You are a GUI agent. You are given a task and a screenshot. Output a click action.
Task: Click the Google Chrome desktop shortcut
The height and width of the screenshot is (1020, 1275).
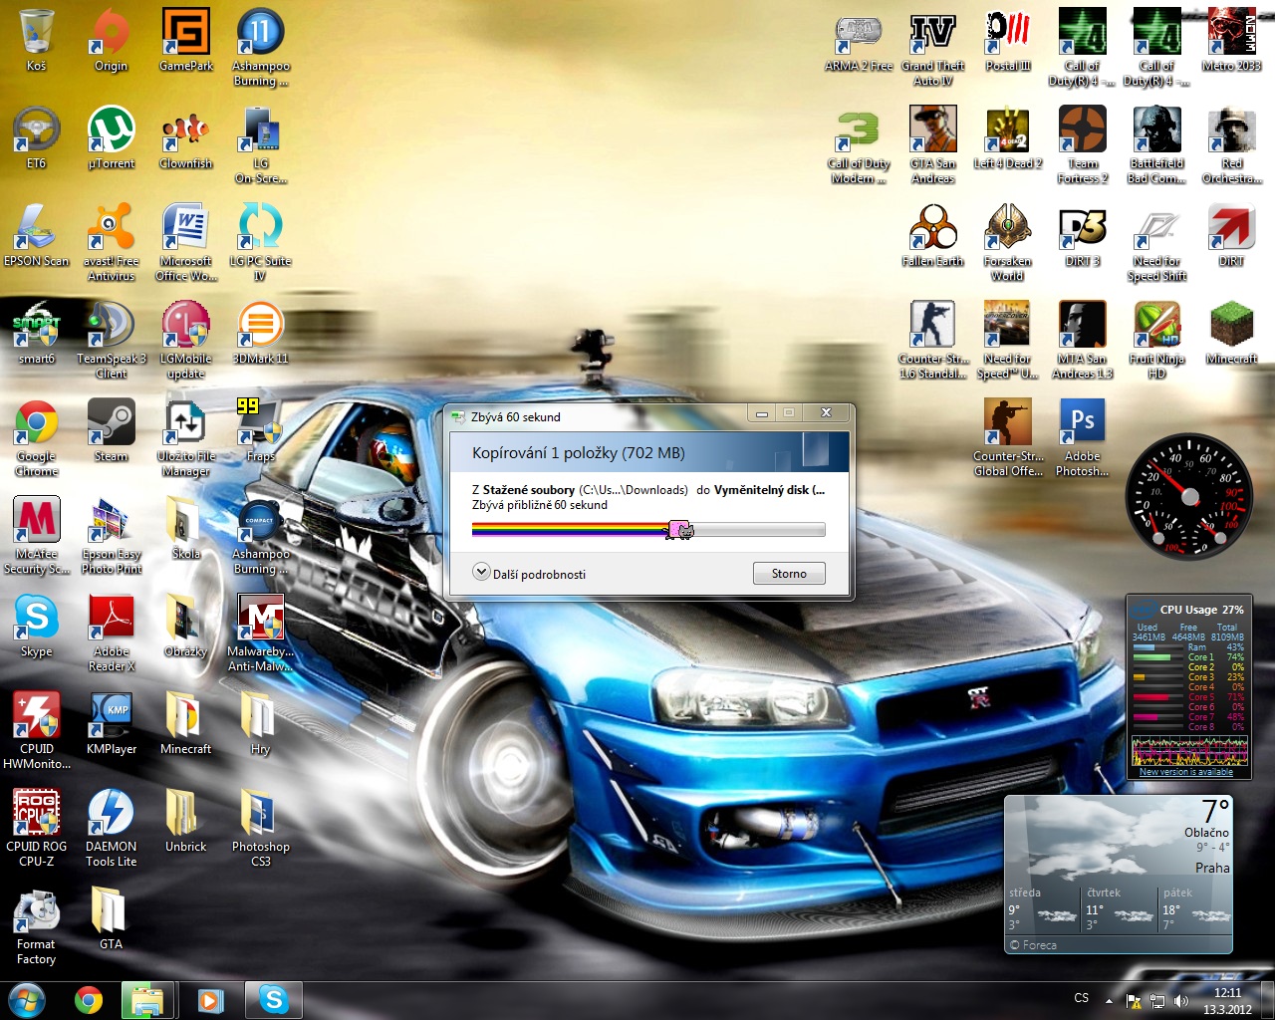(37, 437)
